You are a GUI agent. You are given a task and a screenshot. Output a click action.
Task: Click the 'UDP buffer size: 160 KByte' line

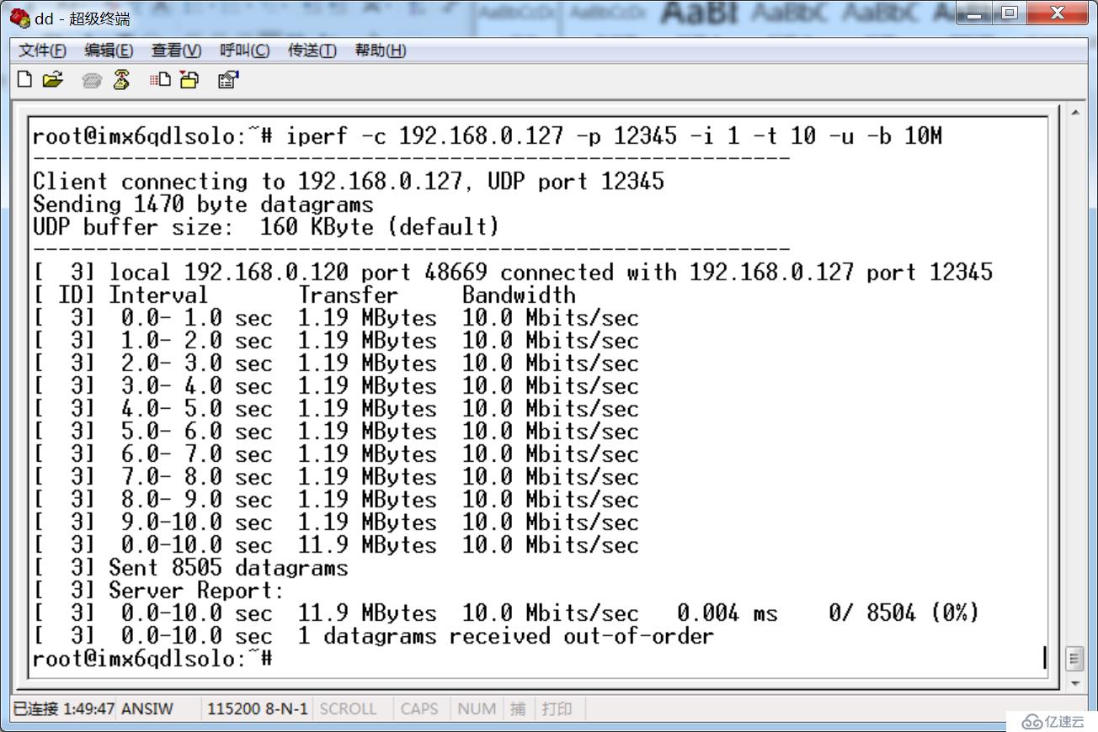coord(266,227)
